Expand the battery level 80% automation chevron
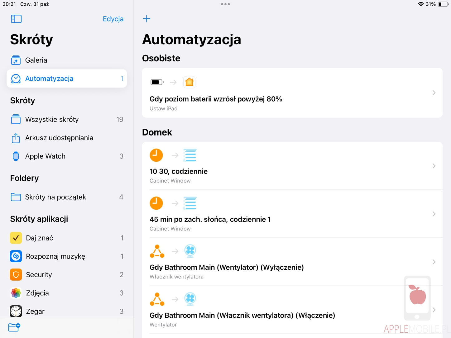 [434, 93]
